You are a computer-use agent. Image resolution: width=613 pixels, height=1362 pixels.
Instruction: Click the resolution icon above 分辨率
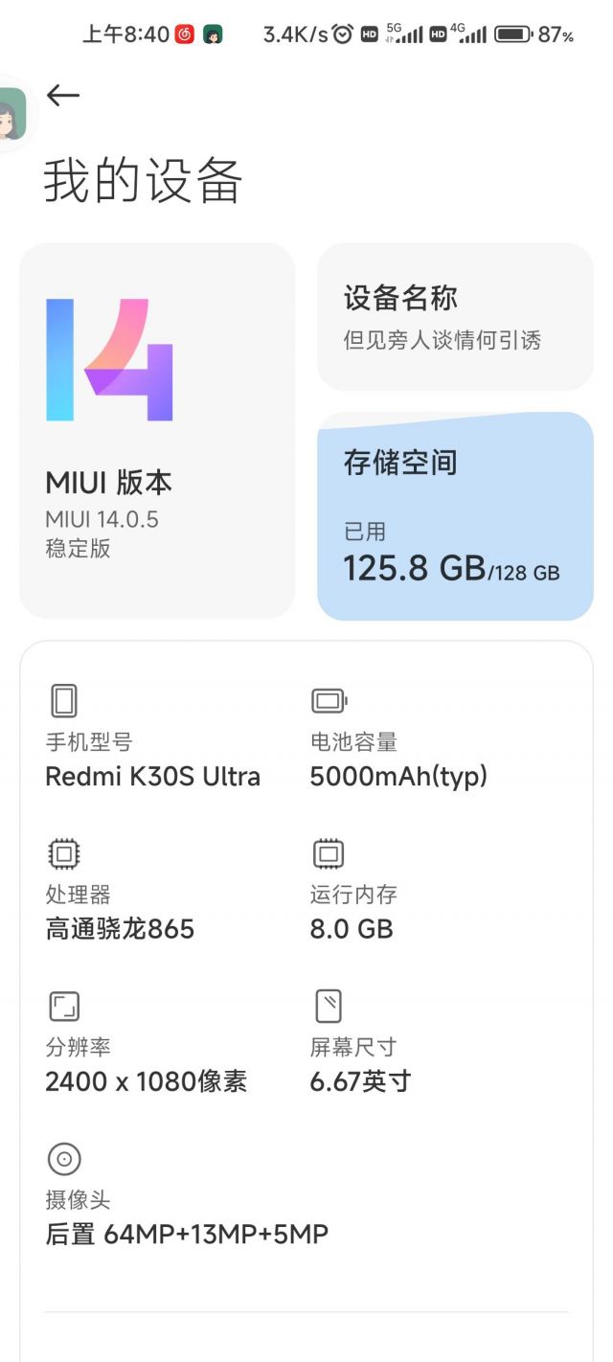click(x=63, y=1006)
